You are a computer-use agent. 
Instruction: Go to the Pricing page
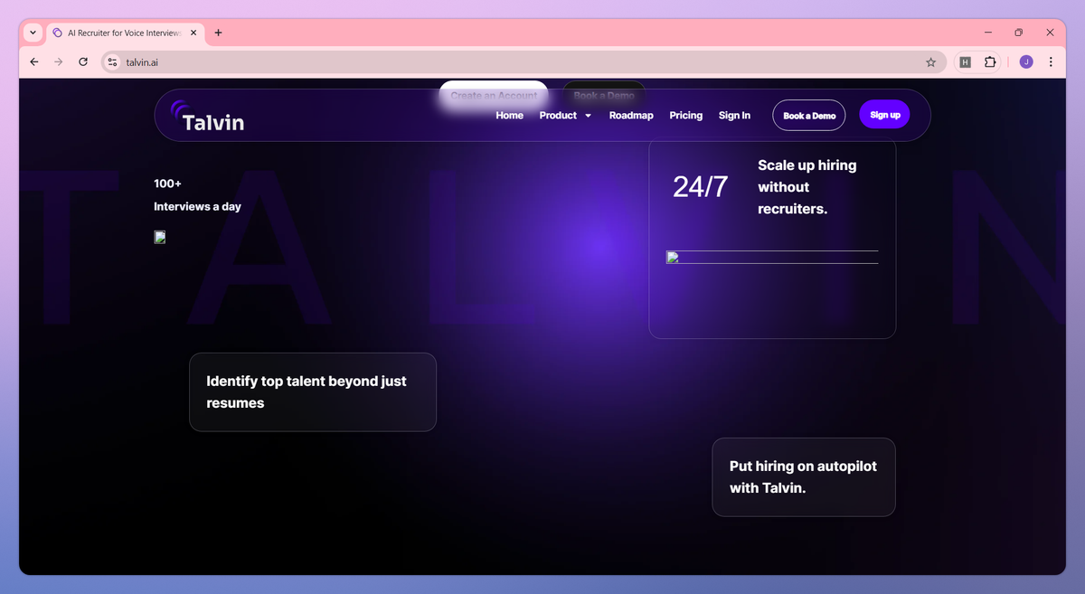click(x=686, y=116)
